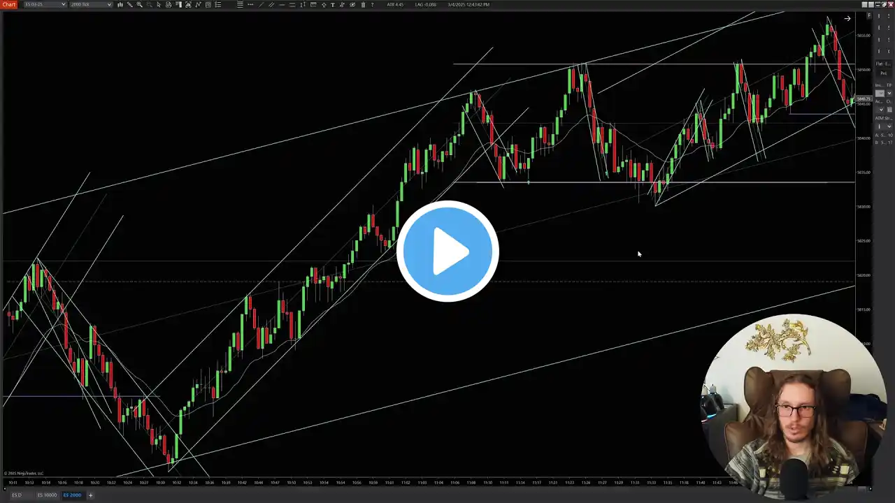Toggle the F fixed-scale button on price axis

[869, 15]
